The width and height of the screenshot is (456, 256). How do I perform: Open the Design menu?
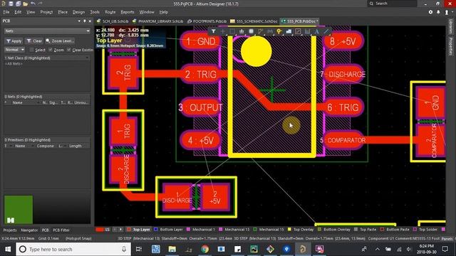pyautogui.click(x=78, y=12)
